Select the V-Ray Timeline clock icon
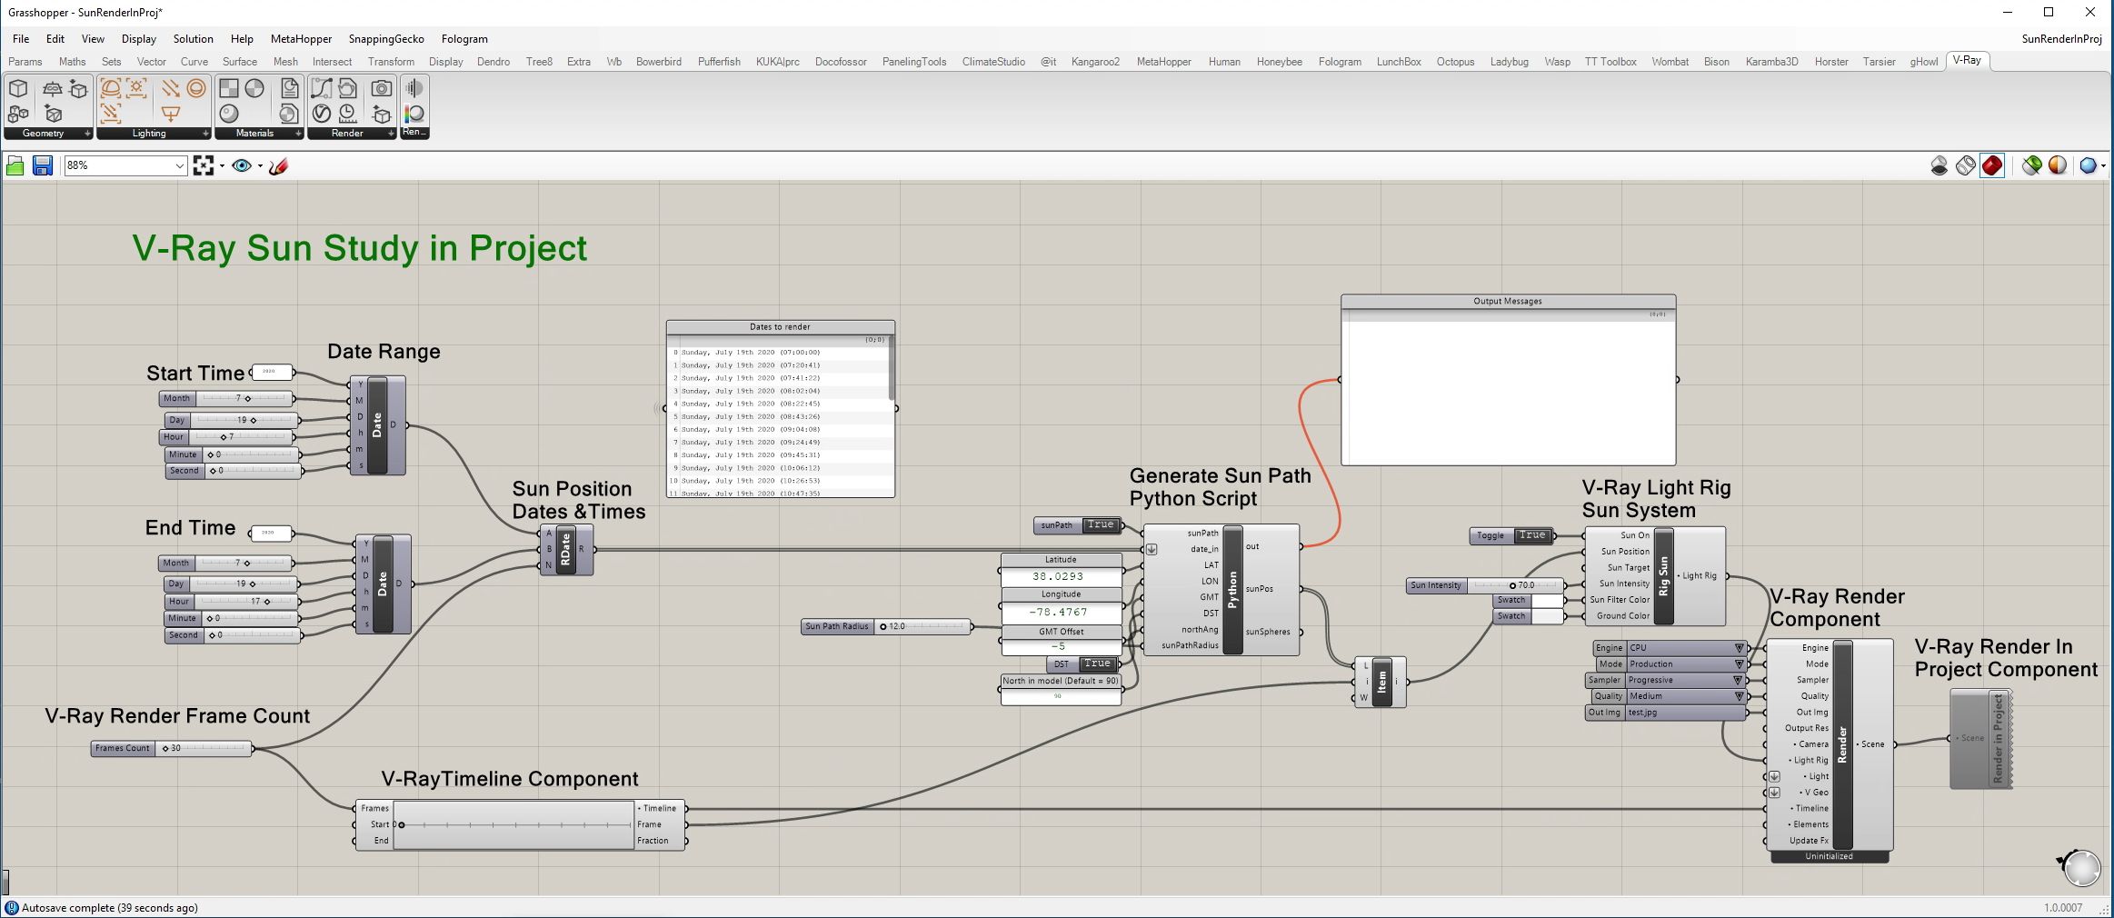 click(347, 114)
